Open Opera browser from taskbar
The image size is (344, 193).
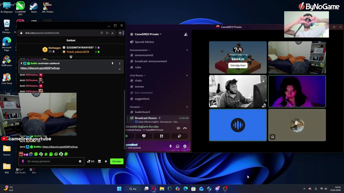tap(154, 189)
